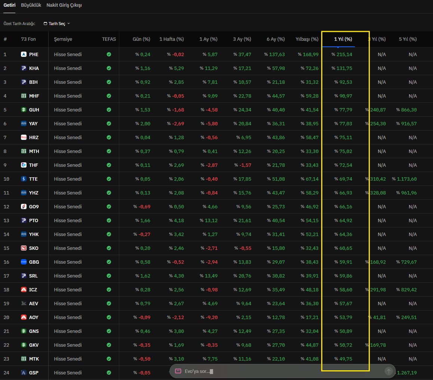Image resolution: width=433 pixels, height=380 pixels.
Task: Click the BIH fund logo icon
Action: pos(24,82)
